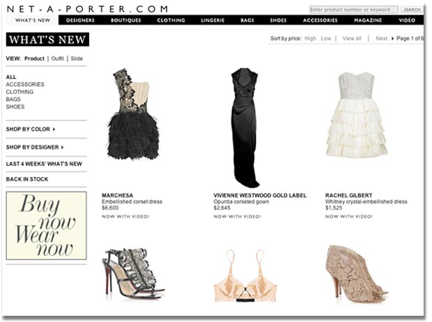Click the $6,600 price
The width and height of the screenshot is (432, 322).
pyautogui.click(x=110, y=208)
